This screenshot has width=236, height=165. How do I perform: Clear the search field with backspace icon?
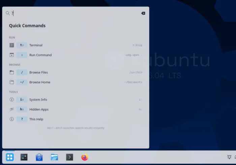pyautogui.click(x=143, y=13)
